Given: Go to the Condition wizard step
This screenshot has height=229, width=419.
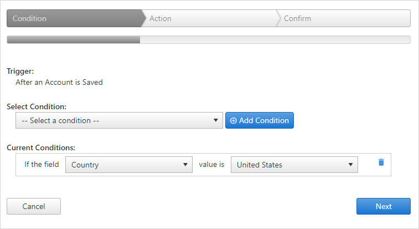Looking at the screenshot, I should (75, 18).
